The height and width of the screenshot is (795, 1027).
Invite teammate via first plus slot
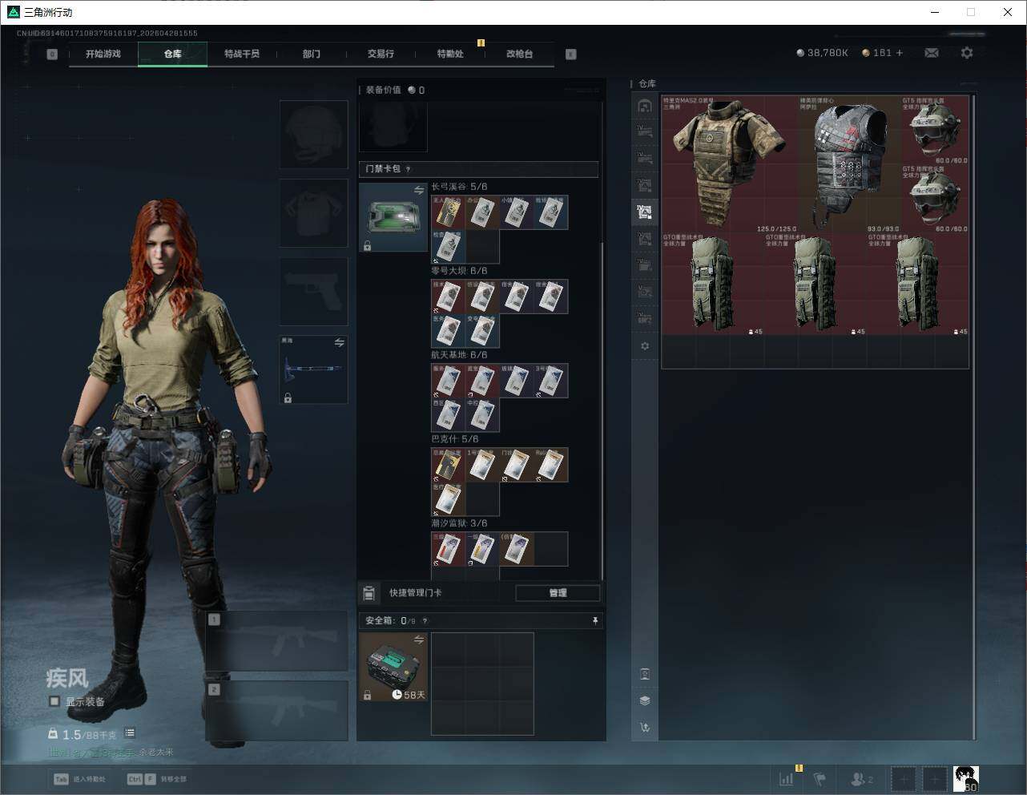(x=904, y=778)
